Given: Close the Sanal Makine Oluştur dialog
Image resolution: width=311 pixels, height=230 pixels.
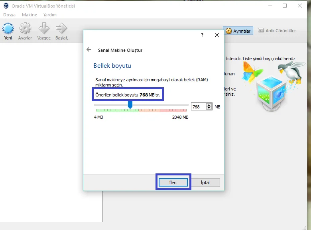Looking at the screenshot, I should [x=217, y=35].
